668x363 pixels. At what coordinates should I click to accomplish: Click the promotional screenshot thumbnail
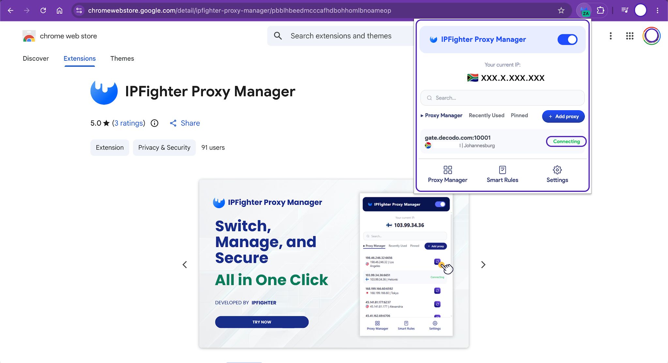pos(334,264)
